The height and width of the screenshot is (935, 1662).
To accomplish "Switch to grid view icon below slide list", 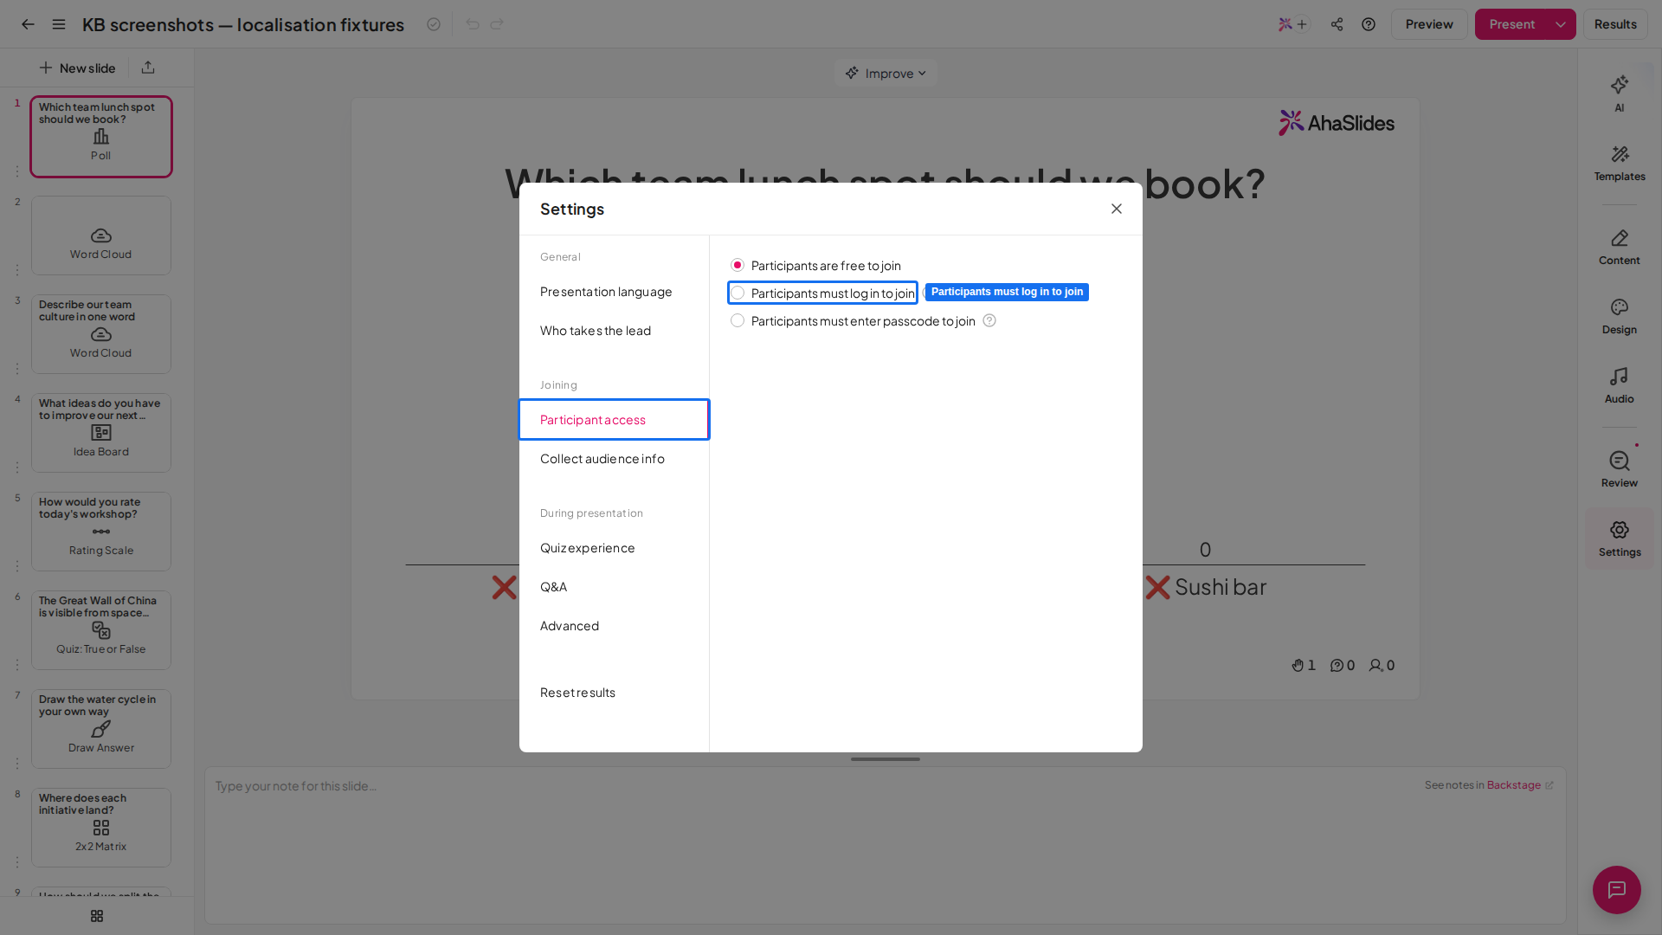I will click(x=97, y=916).
